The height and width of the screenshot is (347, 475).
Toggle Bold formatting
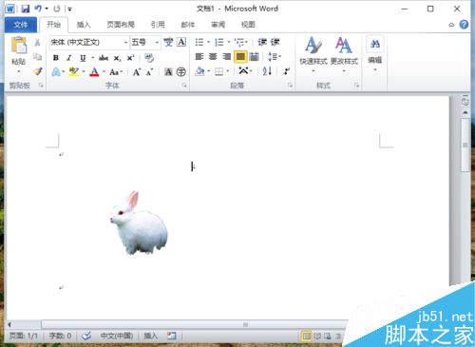[x=56, y=58]
